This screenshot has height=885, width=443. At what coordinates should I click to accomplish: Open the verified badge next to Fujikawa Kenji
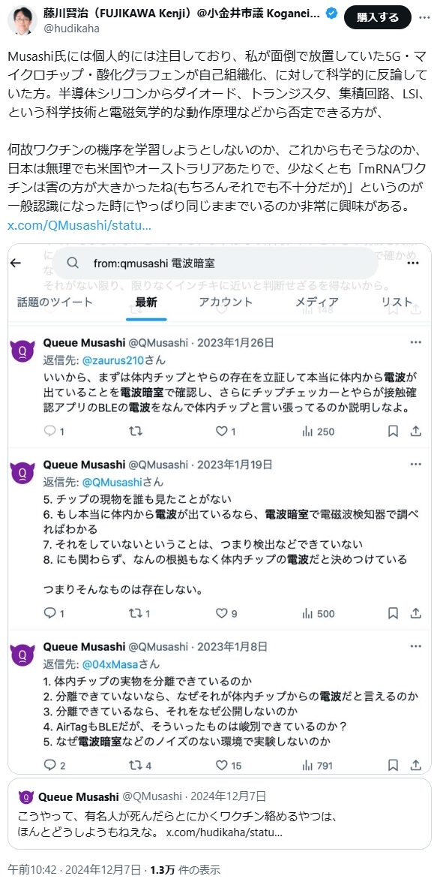coord(331,13)
